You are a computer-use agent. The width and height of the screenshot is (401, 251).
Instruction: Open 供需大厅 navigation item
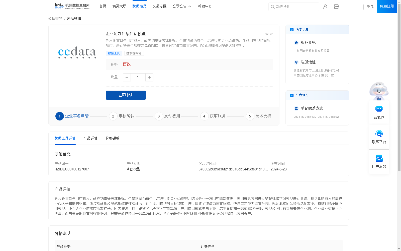click(x=119, y=6)
